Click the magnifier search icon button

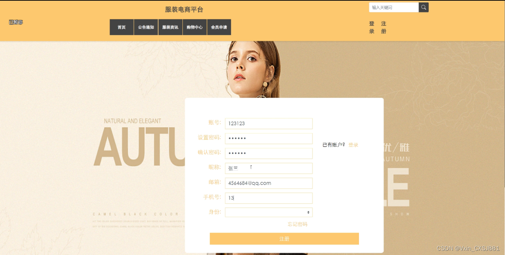point(424,7)
